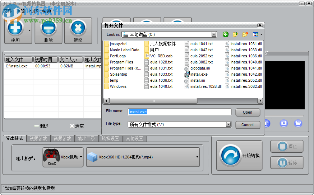Image resolution: width=314 pixels, height=195 pixels.
Task: Open the view menu options dropdown
Action: pyautogui.click(x=257, y=34)
